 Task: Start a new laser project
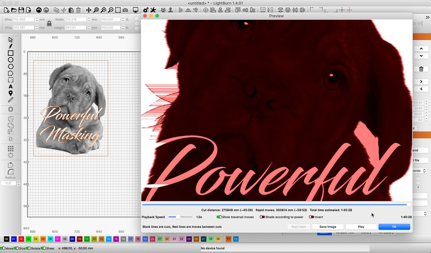click(6, 10)
